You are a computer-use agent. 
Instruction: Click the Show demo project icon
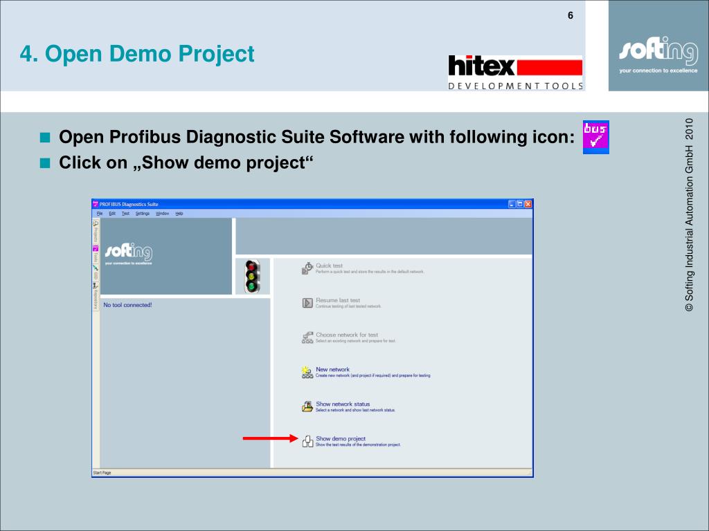click(x=307, y=441)
